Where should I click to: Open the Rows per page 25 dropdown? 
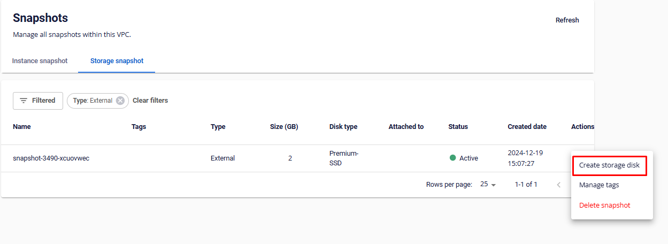coord(488,185)
